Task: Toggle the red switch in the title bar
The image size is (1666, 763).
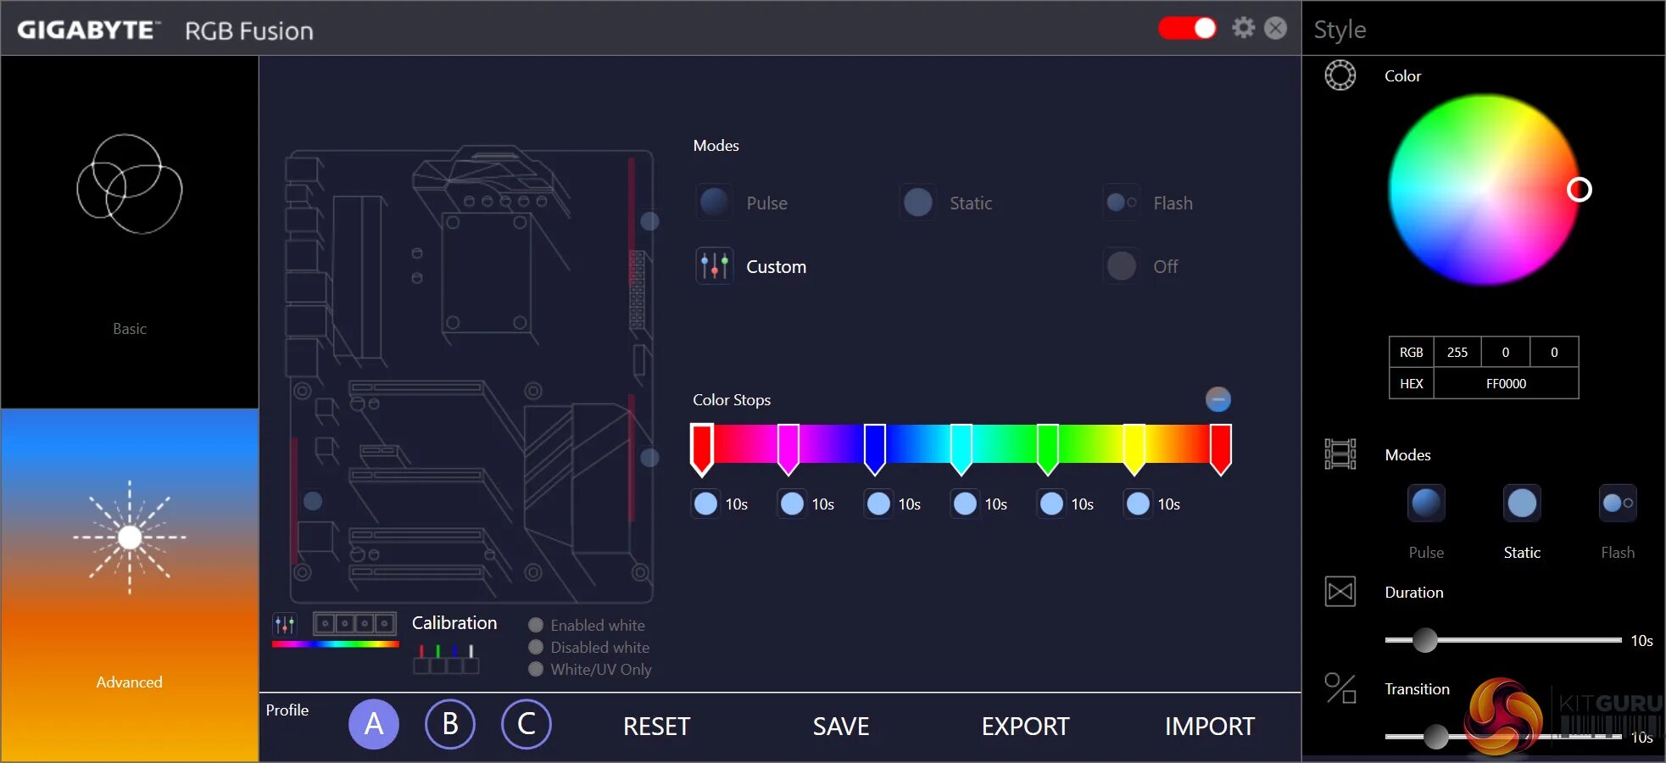Action: (x=1187, y=27)
